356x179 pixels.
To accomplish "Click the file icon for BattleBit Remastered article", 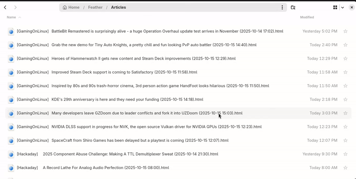I will coord(11,32).
